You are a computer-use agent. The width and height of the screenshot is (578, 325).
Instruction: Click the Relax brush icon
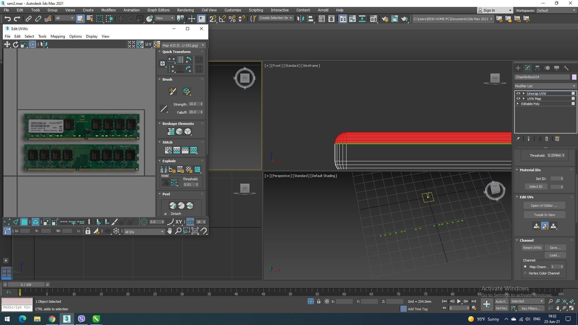(186, 91)
